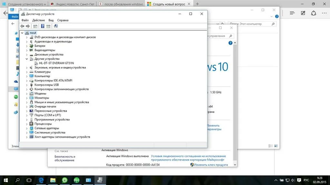
Task: Open taskbar Search magnifier
Action: click(x=17, y=180)
